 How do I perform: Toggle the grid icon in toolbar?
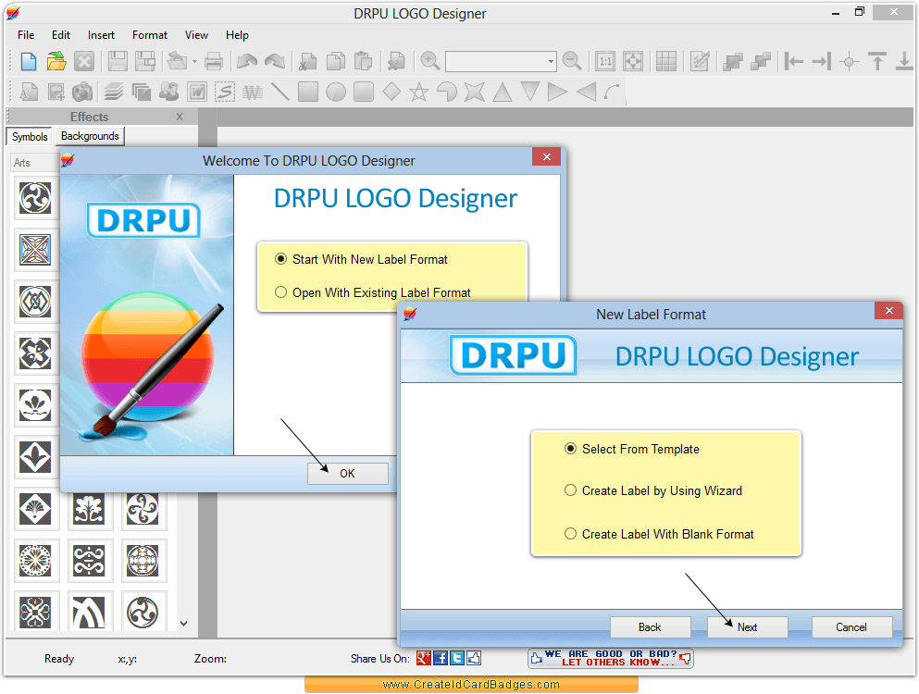pyautogui.click(x=665, y=61)
